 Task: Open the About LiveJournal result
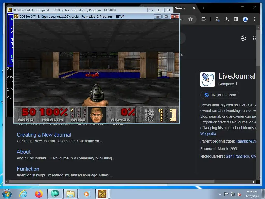point(24,152)
